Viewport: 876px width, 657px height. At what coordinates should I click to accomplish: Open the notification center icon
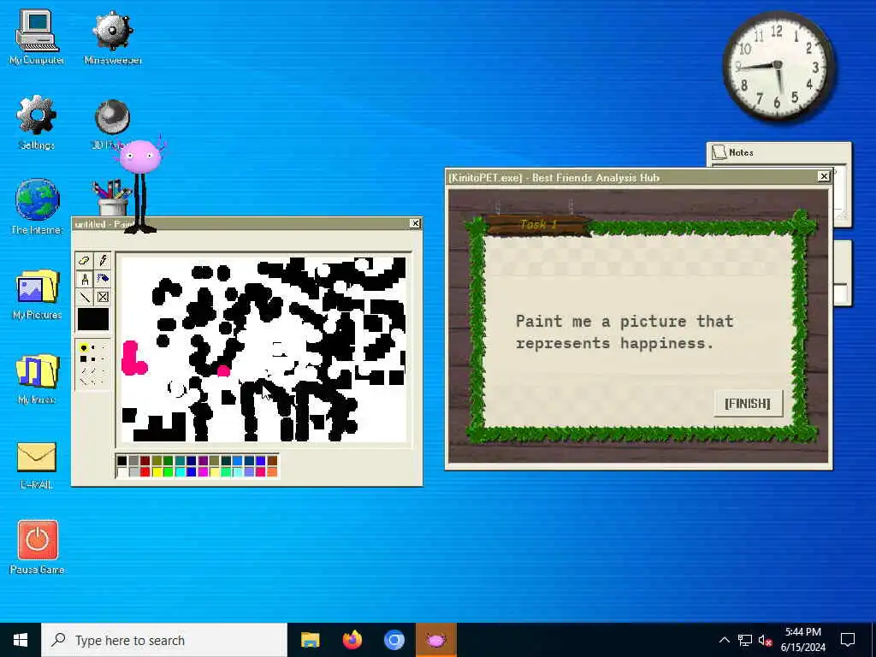pyautogui.click(x=848, y=640)
